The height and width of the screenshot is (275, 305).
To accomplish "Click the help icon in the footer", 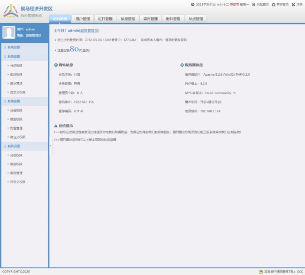I will tap(261, 272).
